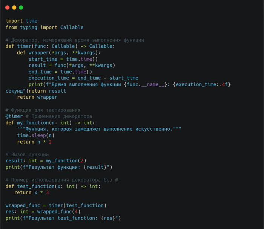Click the "return wrapper" statement

37,97
